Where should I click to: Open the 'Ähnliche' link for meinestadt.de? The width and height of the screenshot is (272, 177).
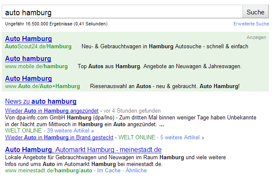click(136, 170)
